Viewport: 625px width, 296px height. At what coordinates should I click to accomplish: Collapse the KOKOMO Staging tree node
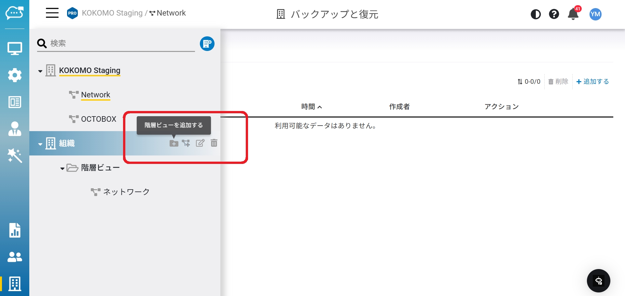coord(40,71)
